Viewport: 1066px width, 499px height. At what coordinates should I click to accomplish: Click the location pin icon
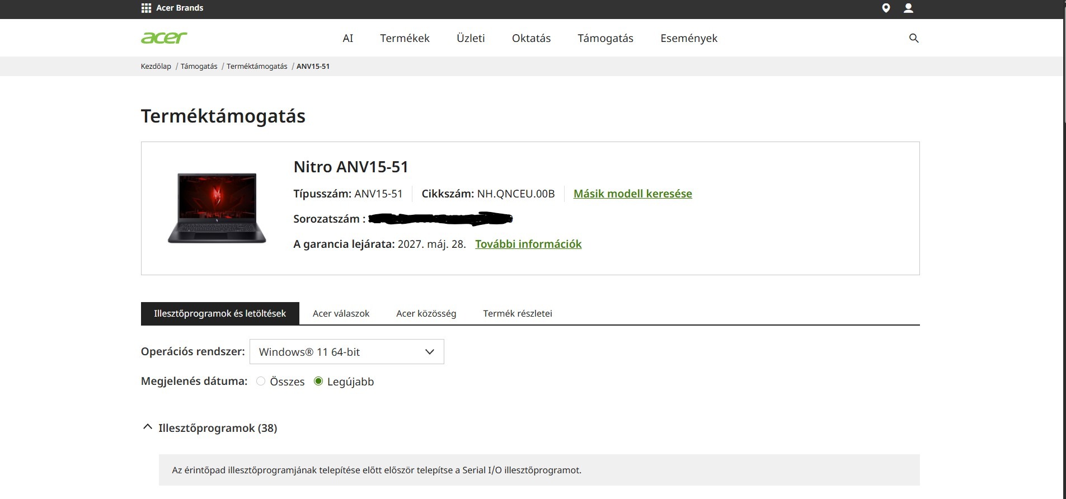[886, 8]
